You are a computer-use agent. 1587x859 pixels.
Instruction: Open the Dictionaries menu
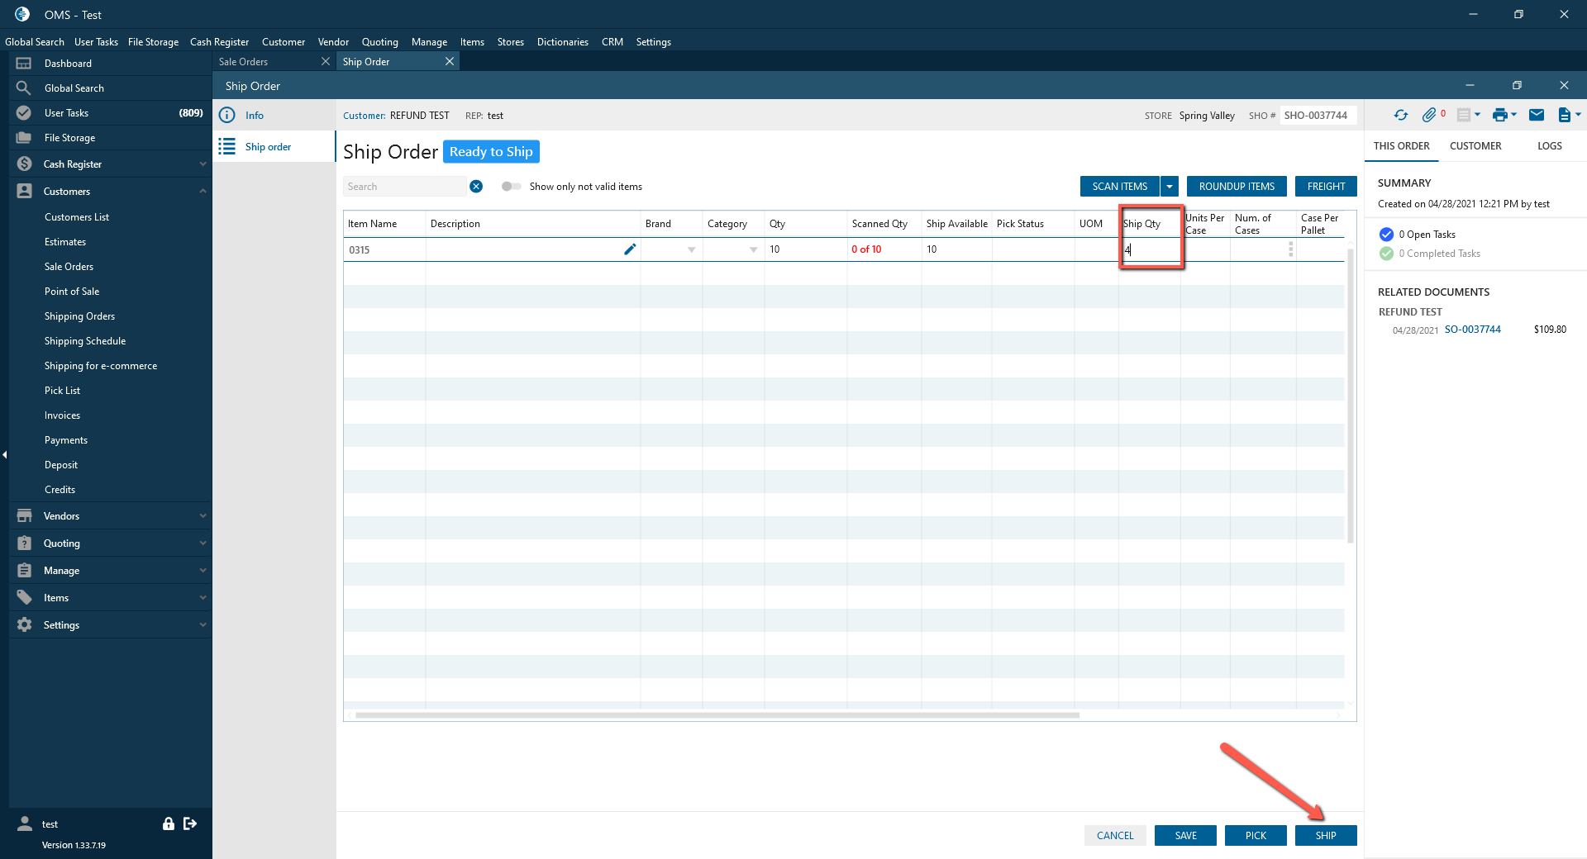(562, 42)
